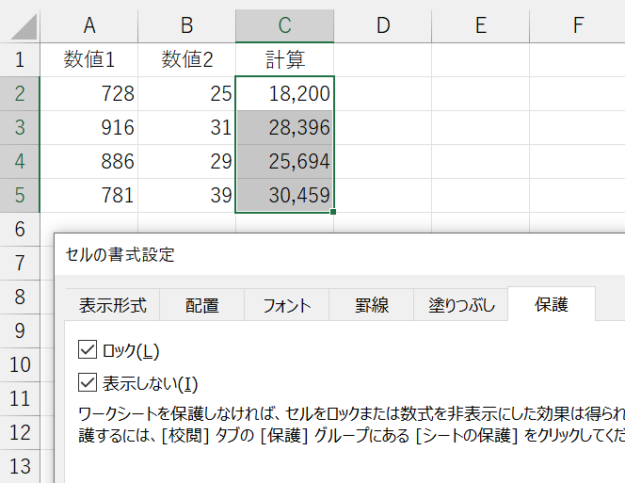Toggle the 表示しない checkbox
This screenshot has height=483, width=625.
[x=88, y=383]
